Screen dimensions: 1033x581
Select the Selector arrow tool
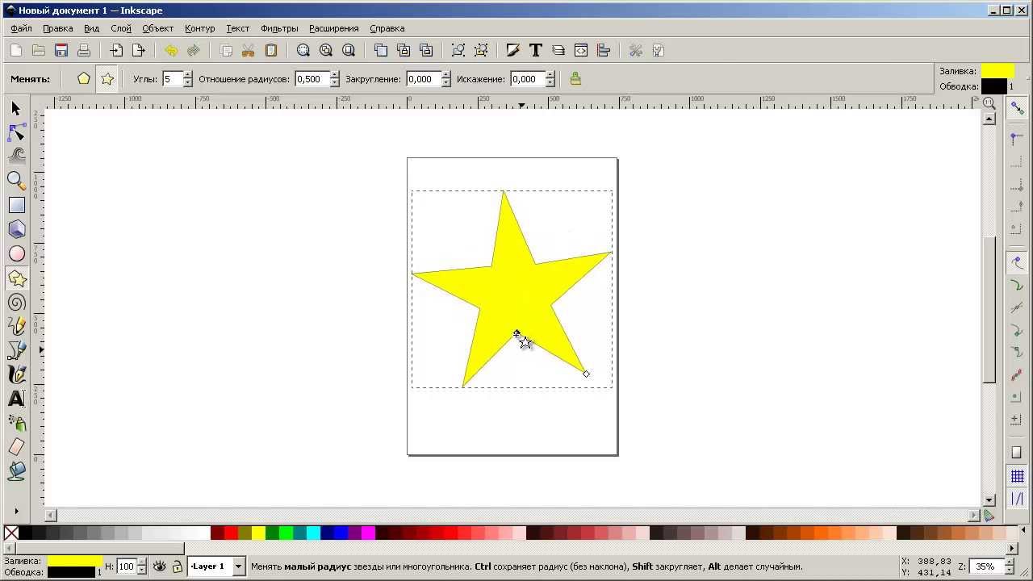(x=16, y=109)
